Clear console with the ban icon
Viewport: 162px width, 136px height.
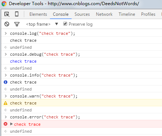point(7,24)
